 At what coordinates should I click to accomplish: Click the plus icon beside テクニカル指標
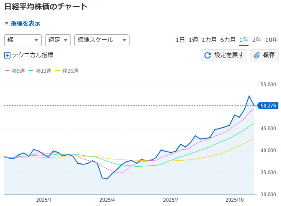(7, 55)
